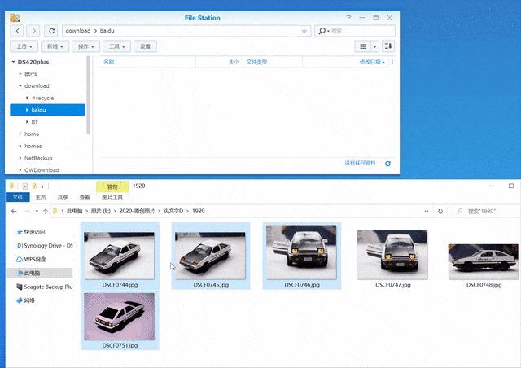Refresh the File Station folder view
Viewport: 521px width, 368px height.
tap(51, 31)
